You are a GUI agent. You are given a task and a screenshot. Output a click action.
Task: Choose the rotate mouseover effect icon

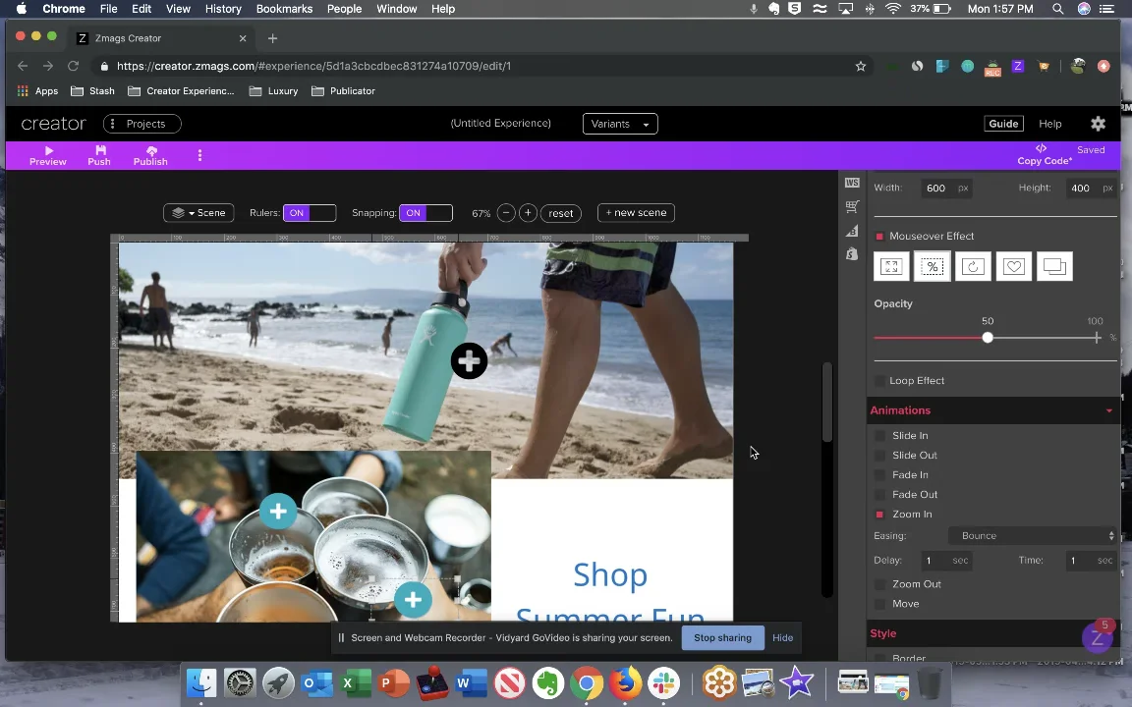pos(973,267)
